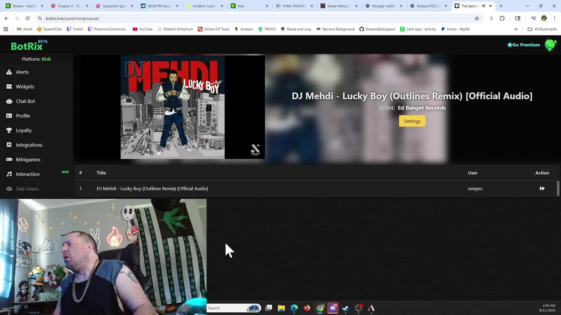Image resolution: width=561 pixels, height=315 pixels.
Task: Open the Cash App - Activity bookmark
Action: point(418,29)
